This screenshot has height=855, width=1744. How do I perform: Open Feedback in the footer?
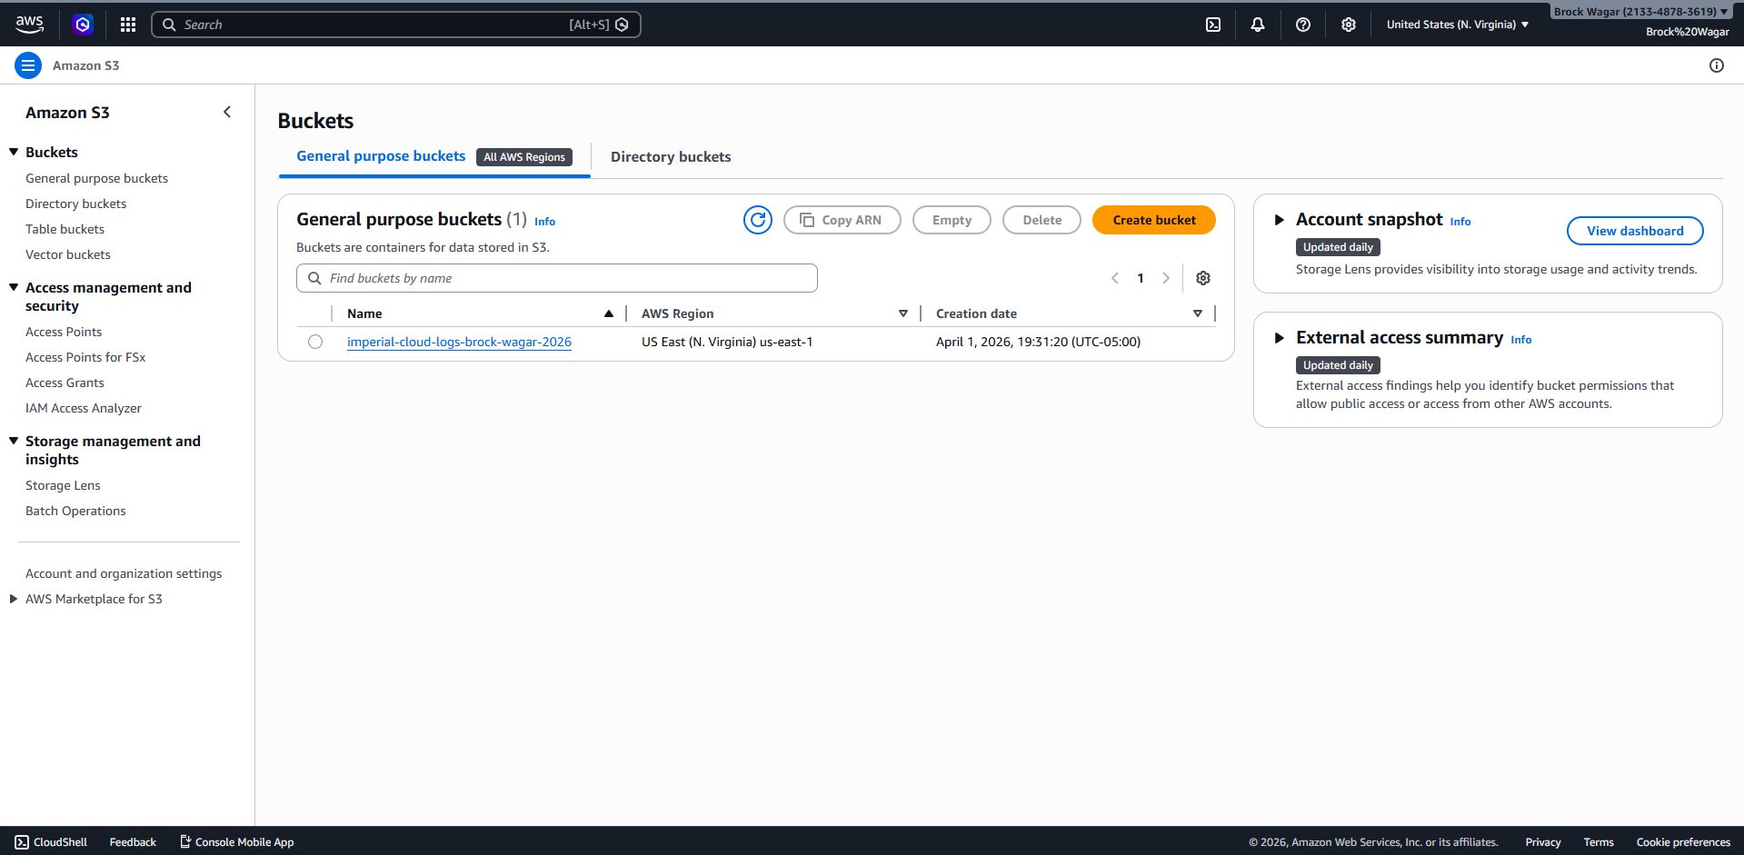133,842
